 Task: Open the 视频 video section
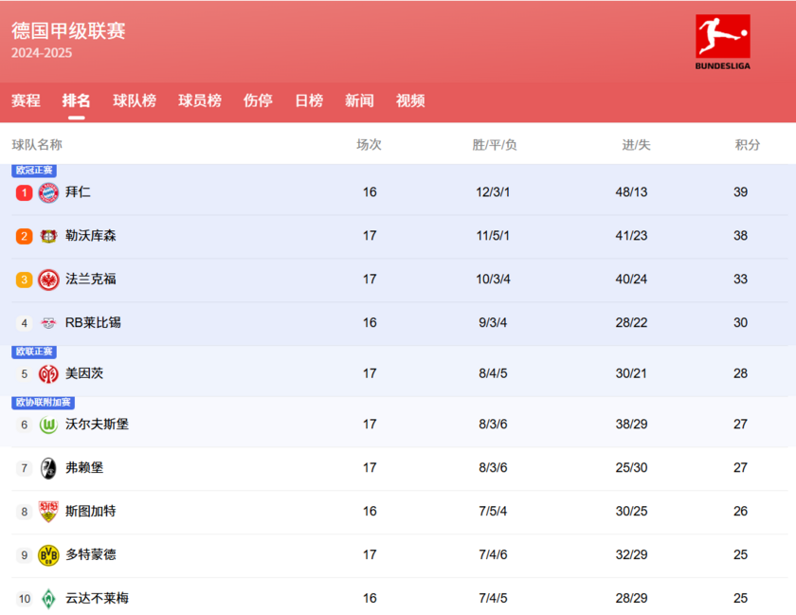coord(409,101)
